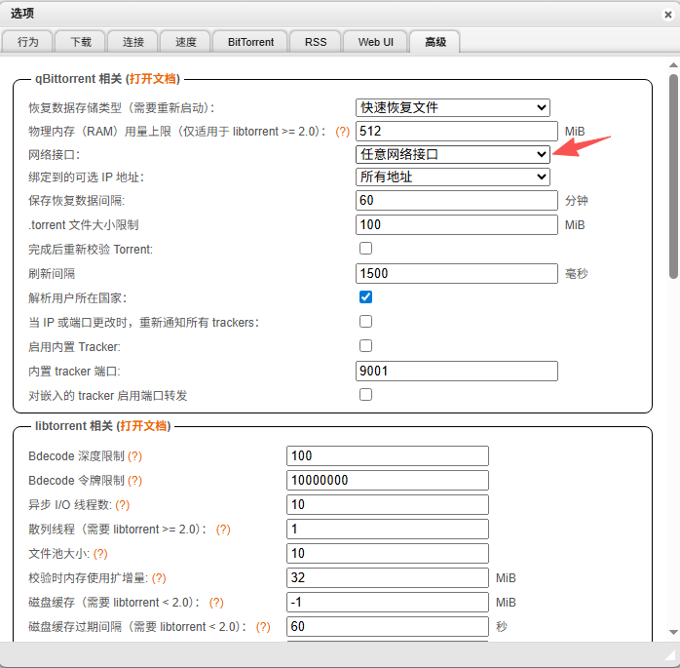Click help icon beside Bdecode 令牌限制
This screenshot has width=680, height=668.
[134, 481]
